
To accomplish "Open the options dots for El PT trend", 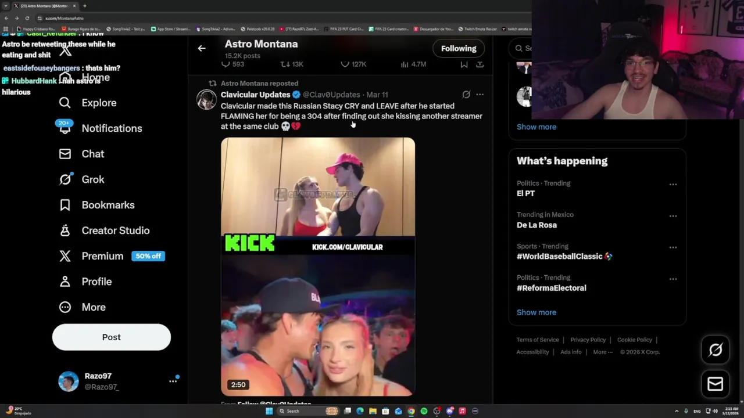I will (673, 185).
